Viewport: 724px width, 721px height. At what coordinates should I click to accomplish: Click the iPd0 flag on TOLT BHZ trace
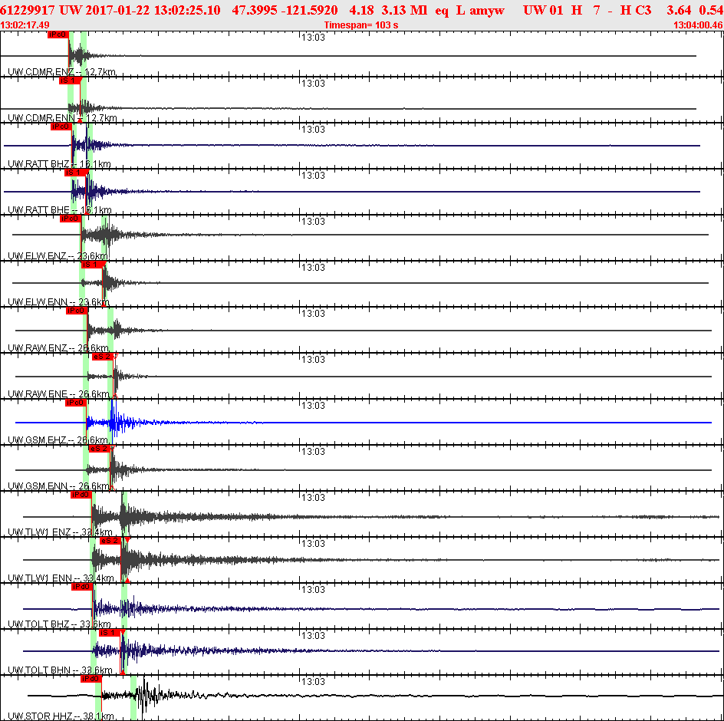[82, 587]
